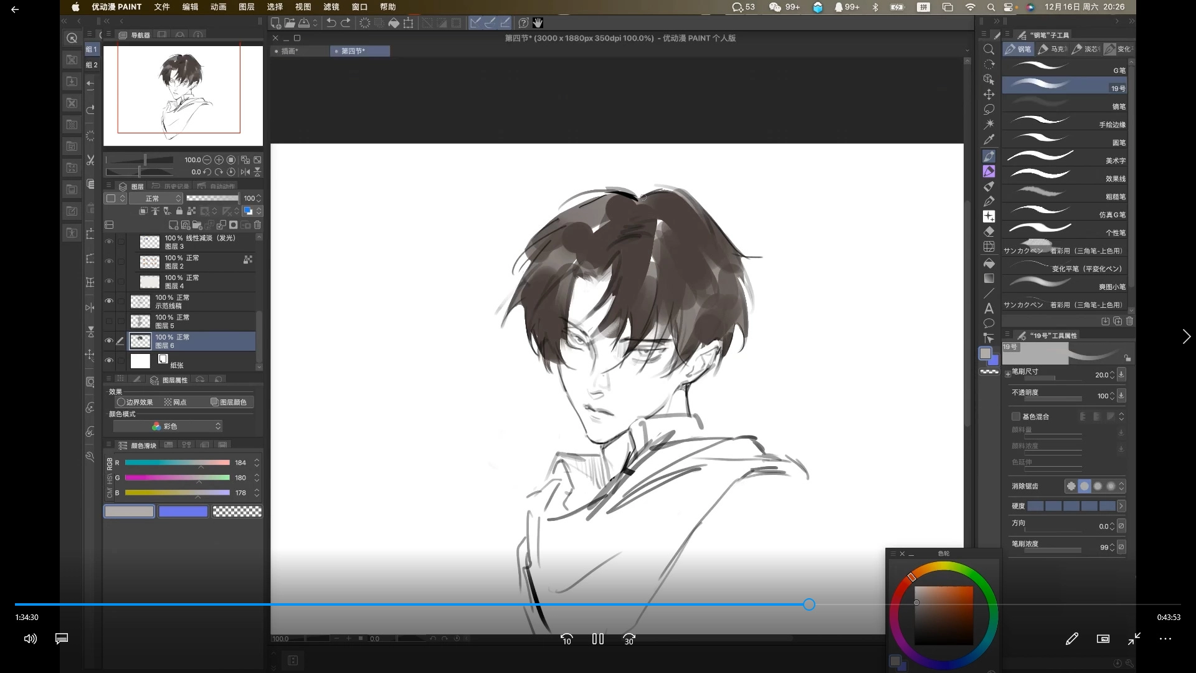Enable the 基色混合 checkbox

(x=1016, y=416)
